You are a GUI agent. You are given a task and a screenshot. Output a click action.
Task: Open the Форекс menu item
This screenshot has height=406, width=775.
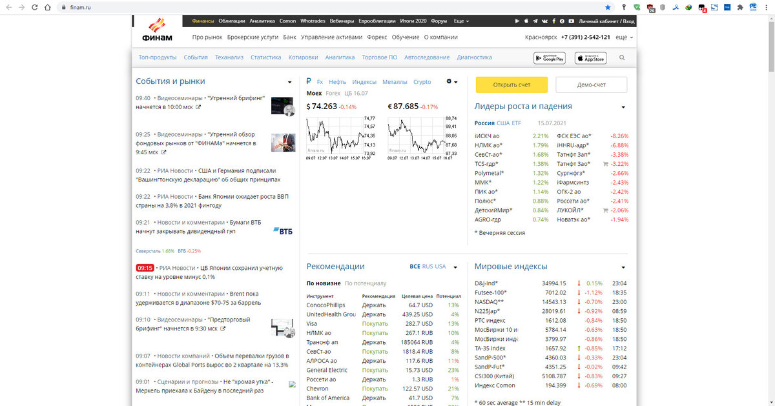point(377,37)
